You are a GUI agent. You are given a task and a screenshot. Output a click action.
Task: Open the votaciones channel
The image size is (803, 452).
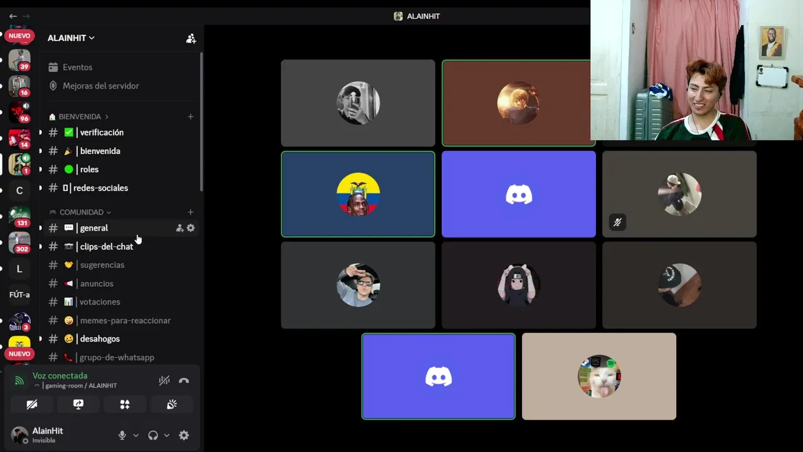click(x=119, y=302)
